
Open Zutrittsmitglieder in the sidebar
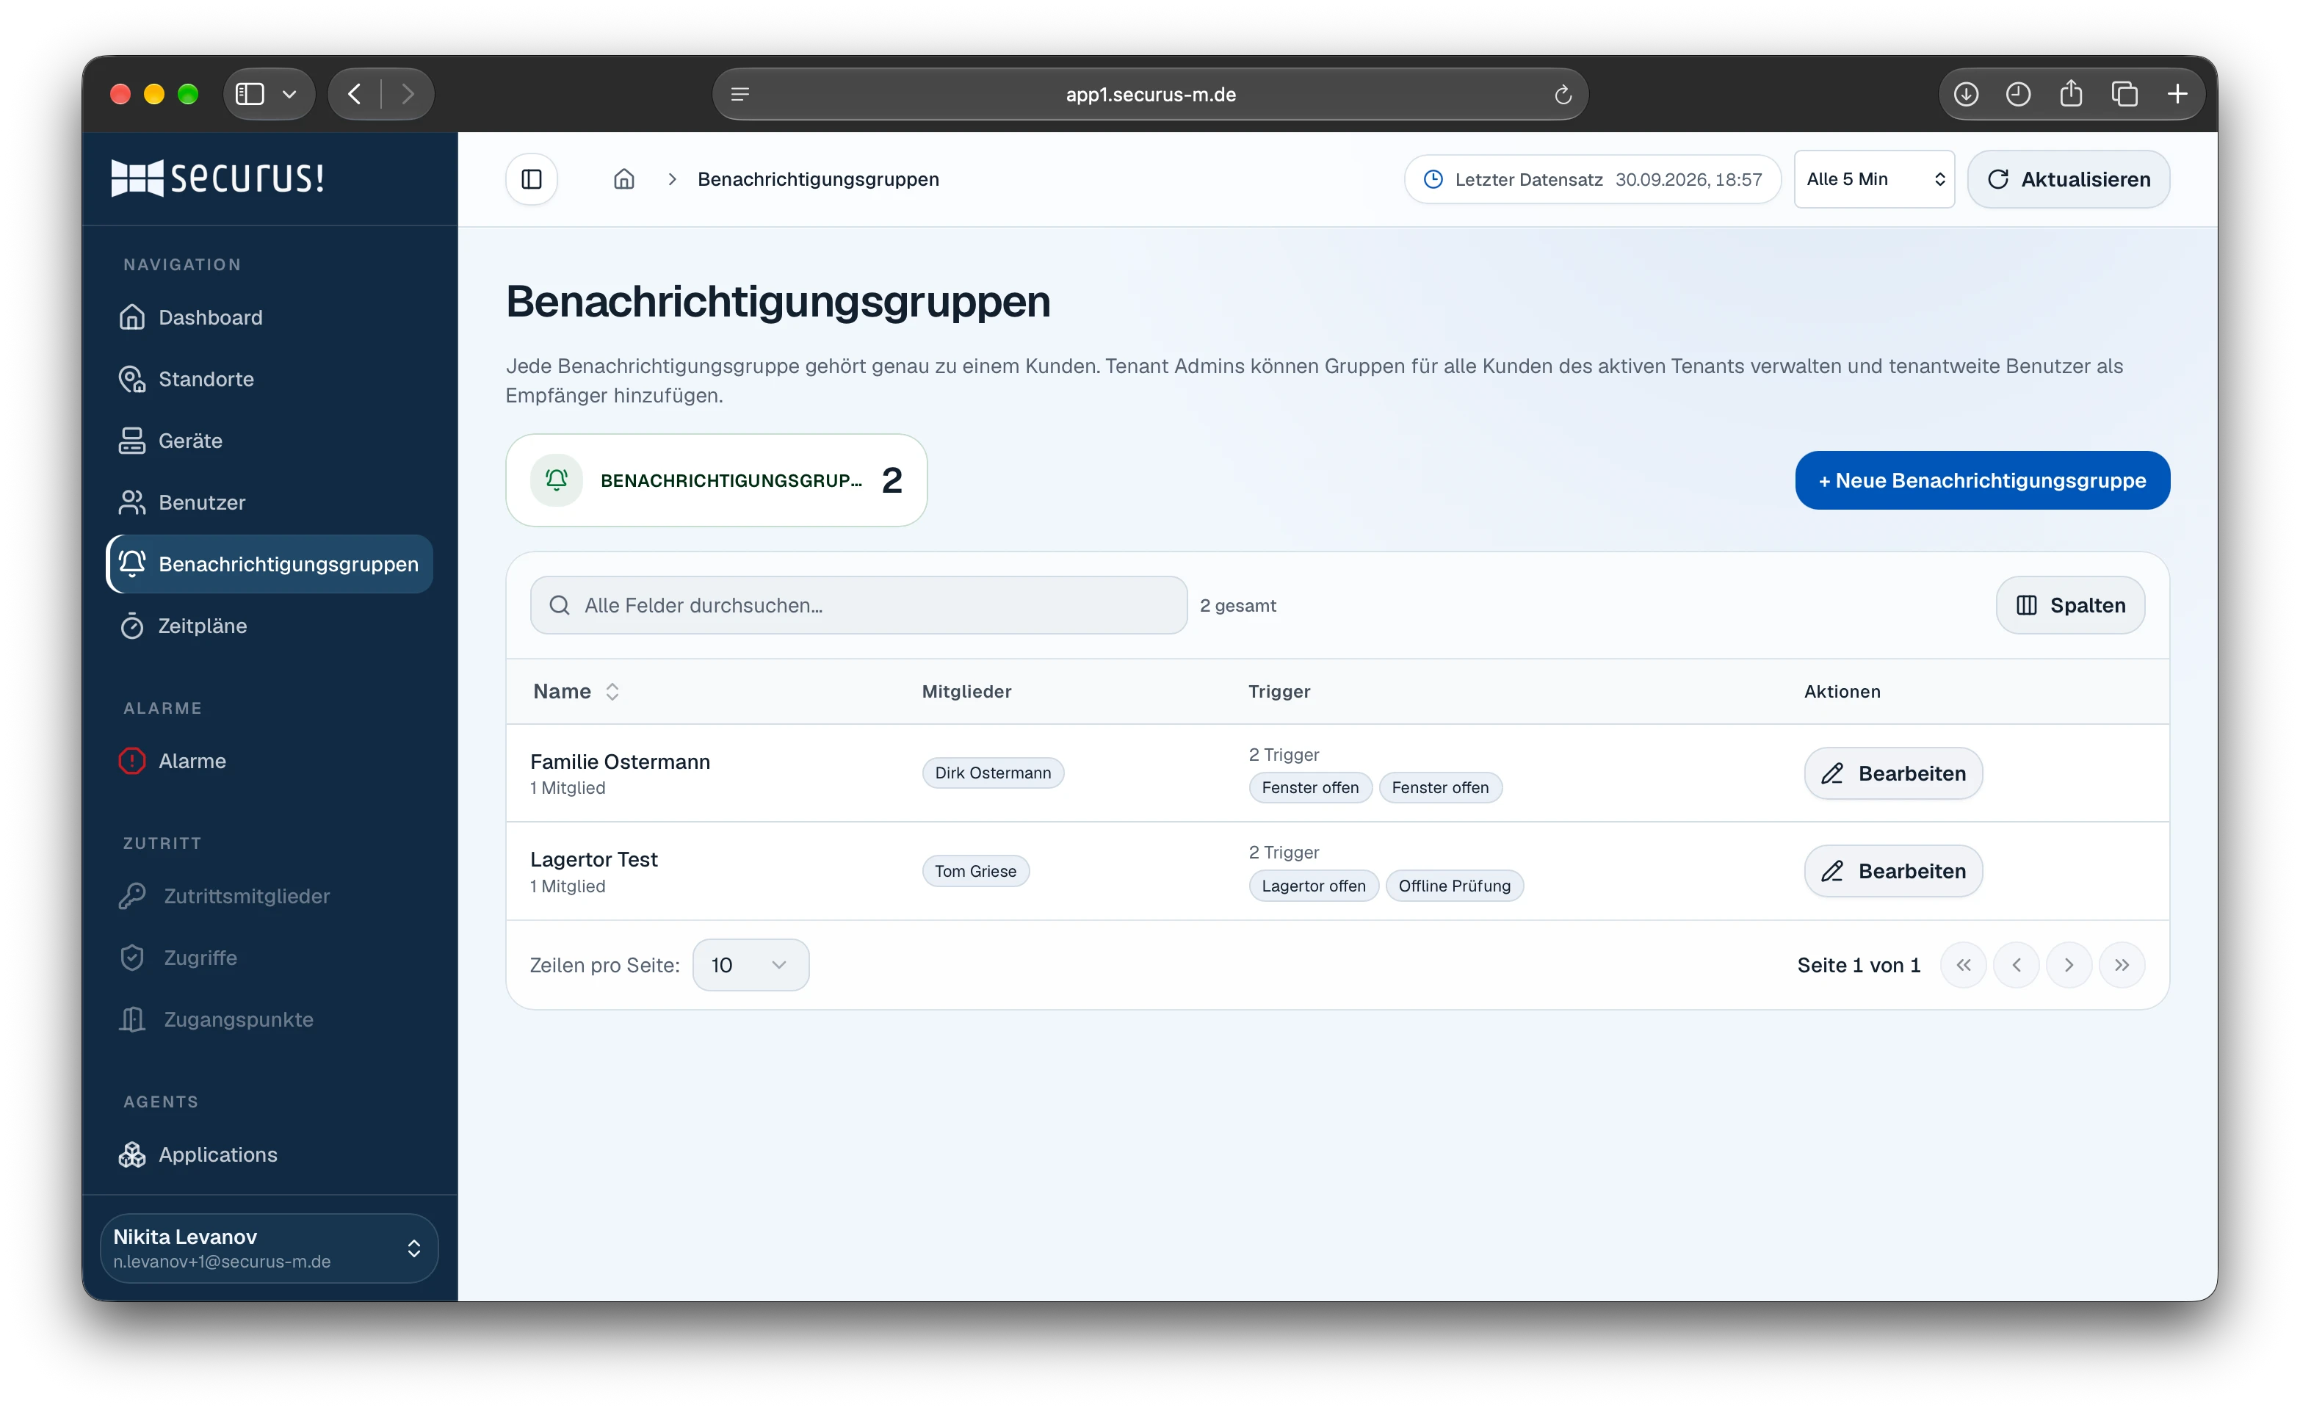[x=270, y=897]
